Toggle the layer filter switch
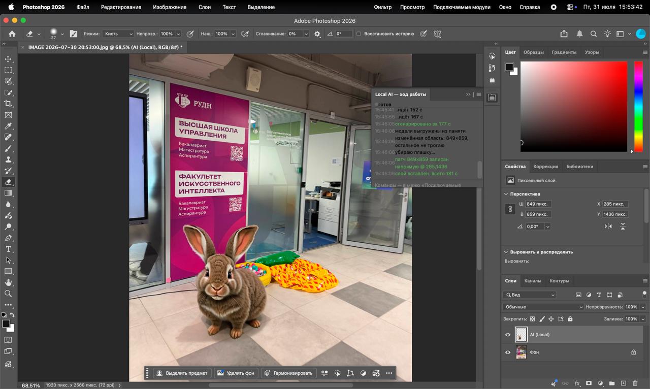Screen dimensions: 650x389 point(644,294)
